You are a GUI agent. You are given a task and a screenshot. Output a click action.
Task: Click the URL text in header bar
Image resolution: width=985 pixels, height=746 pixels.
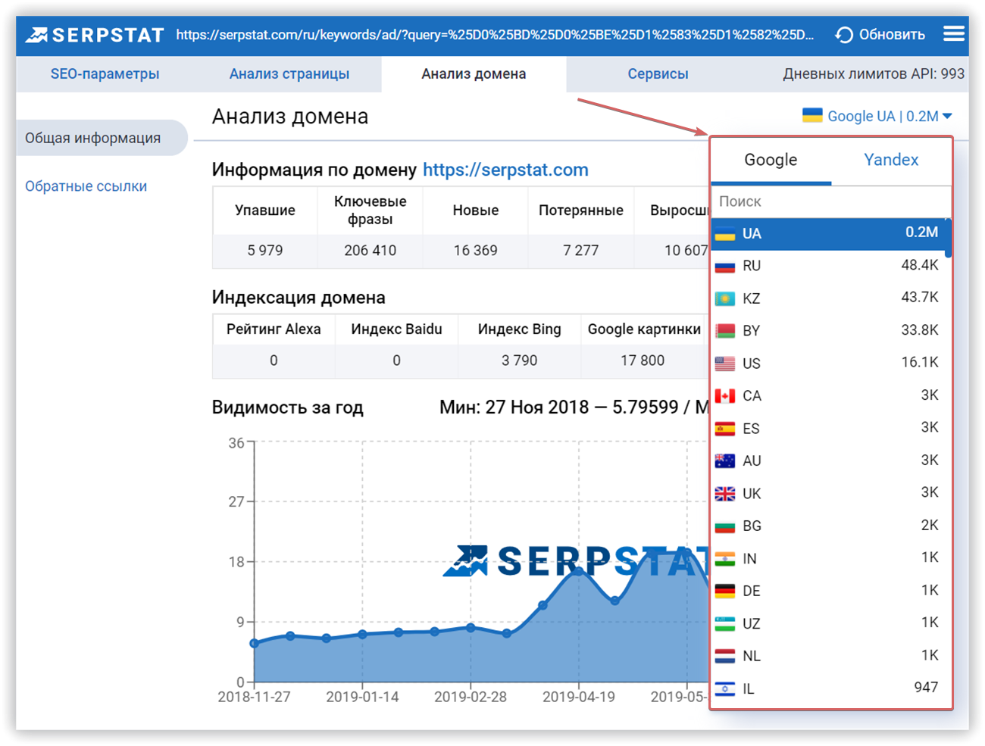(x=495, y=35)
